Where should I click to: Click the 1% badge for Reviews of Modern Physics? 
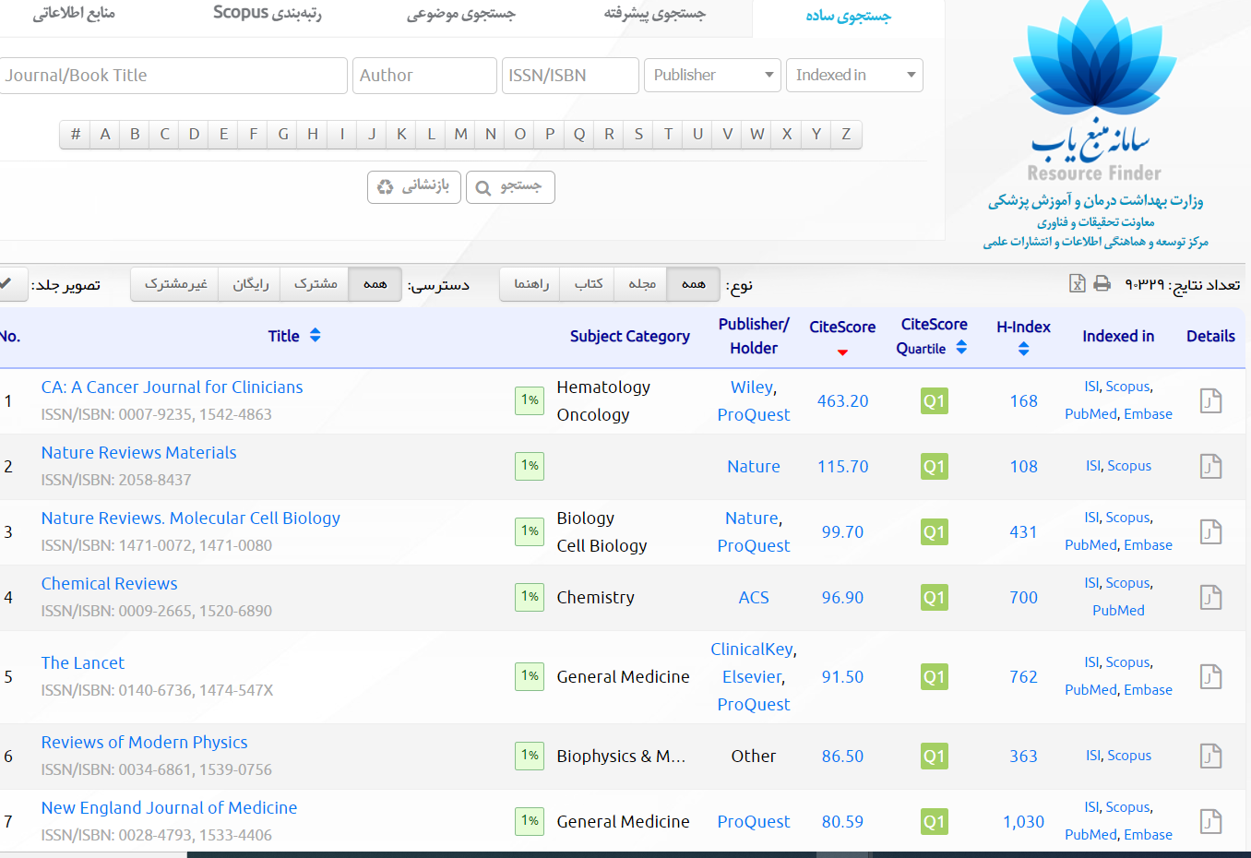click(529, 756)
